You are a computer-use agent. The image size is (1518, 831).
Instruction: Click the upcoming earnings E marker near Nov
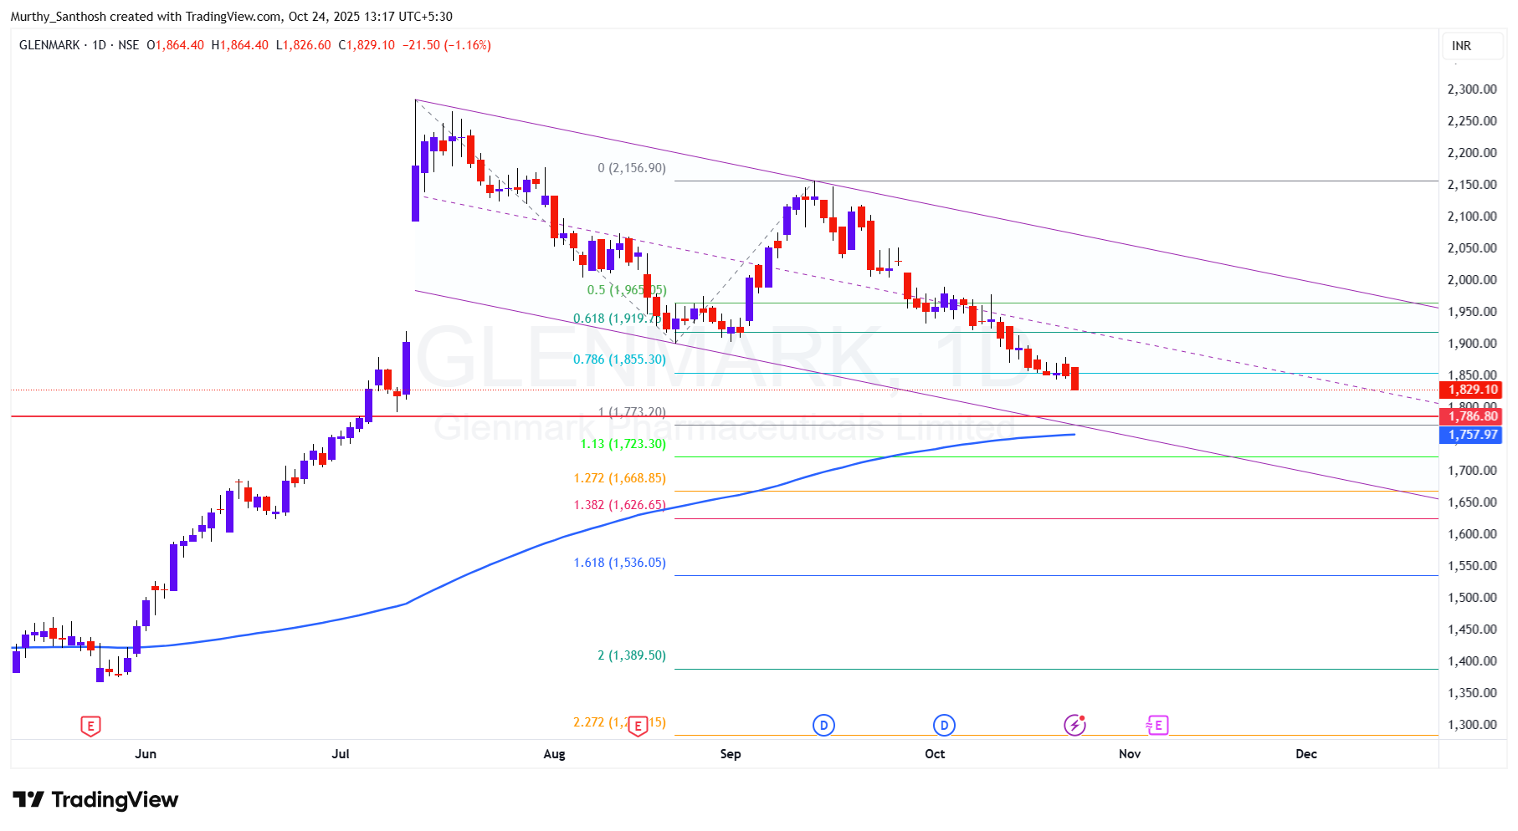click(1157, 725)
